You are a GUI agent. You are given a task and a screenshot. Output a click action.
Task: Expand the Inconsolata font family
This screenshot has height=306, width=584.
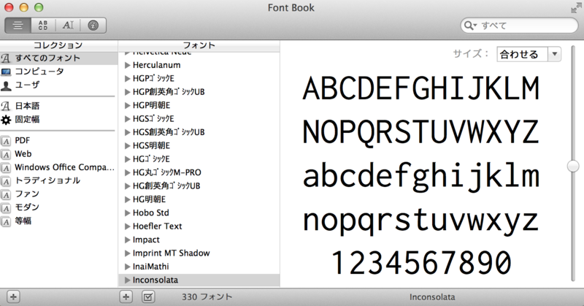[127, 280]
